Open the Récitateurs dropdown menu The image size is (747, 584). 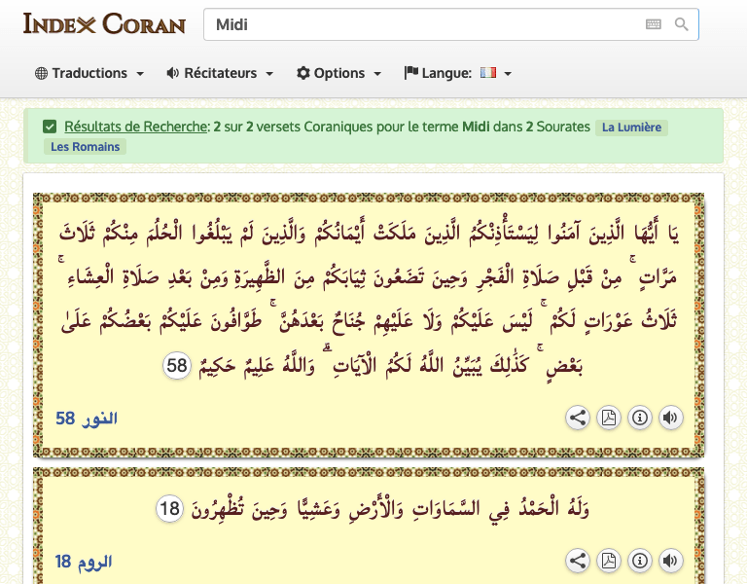[x=220, y=73]
